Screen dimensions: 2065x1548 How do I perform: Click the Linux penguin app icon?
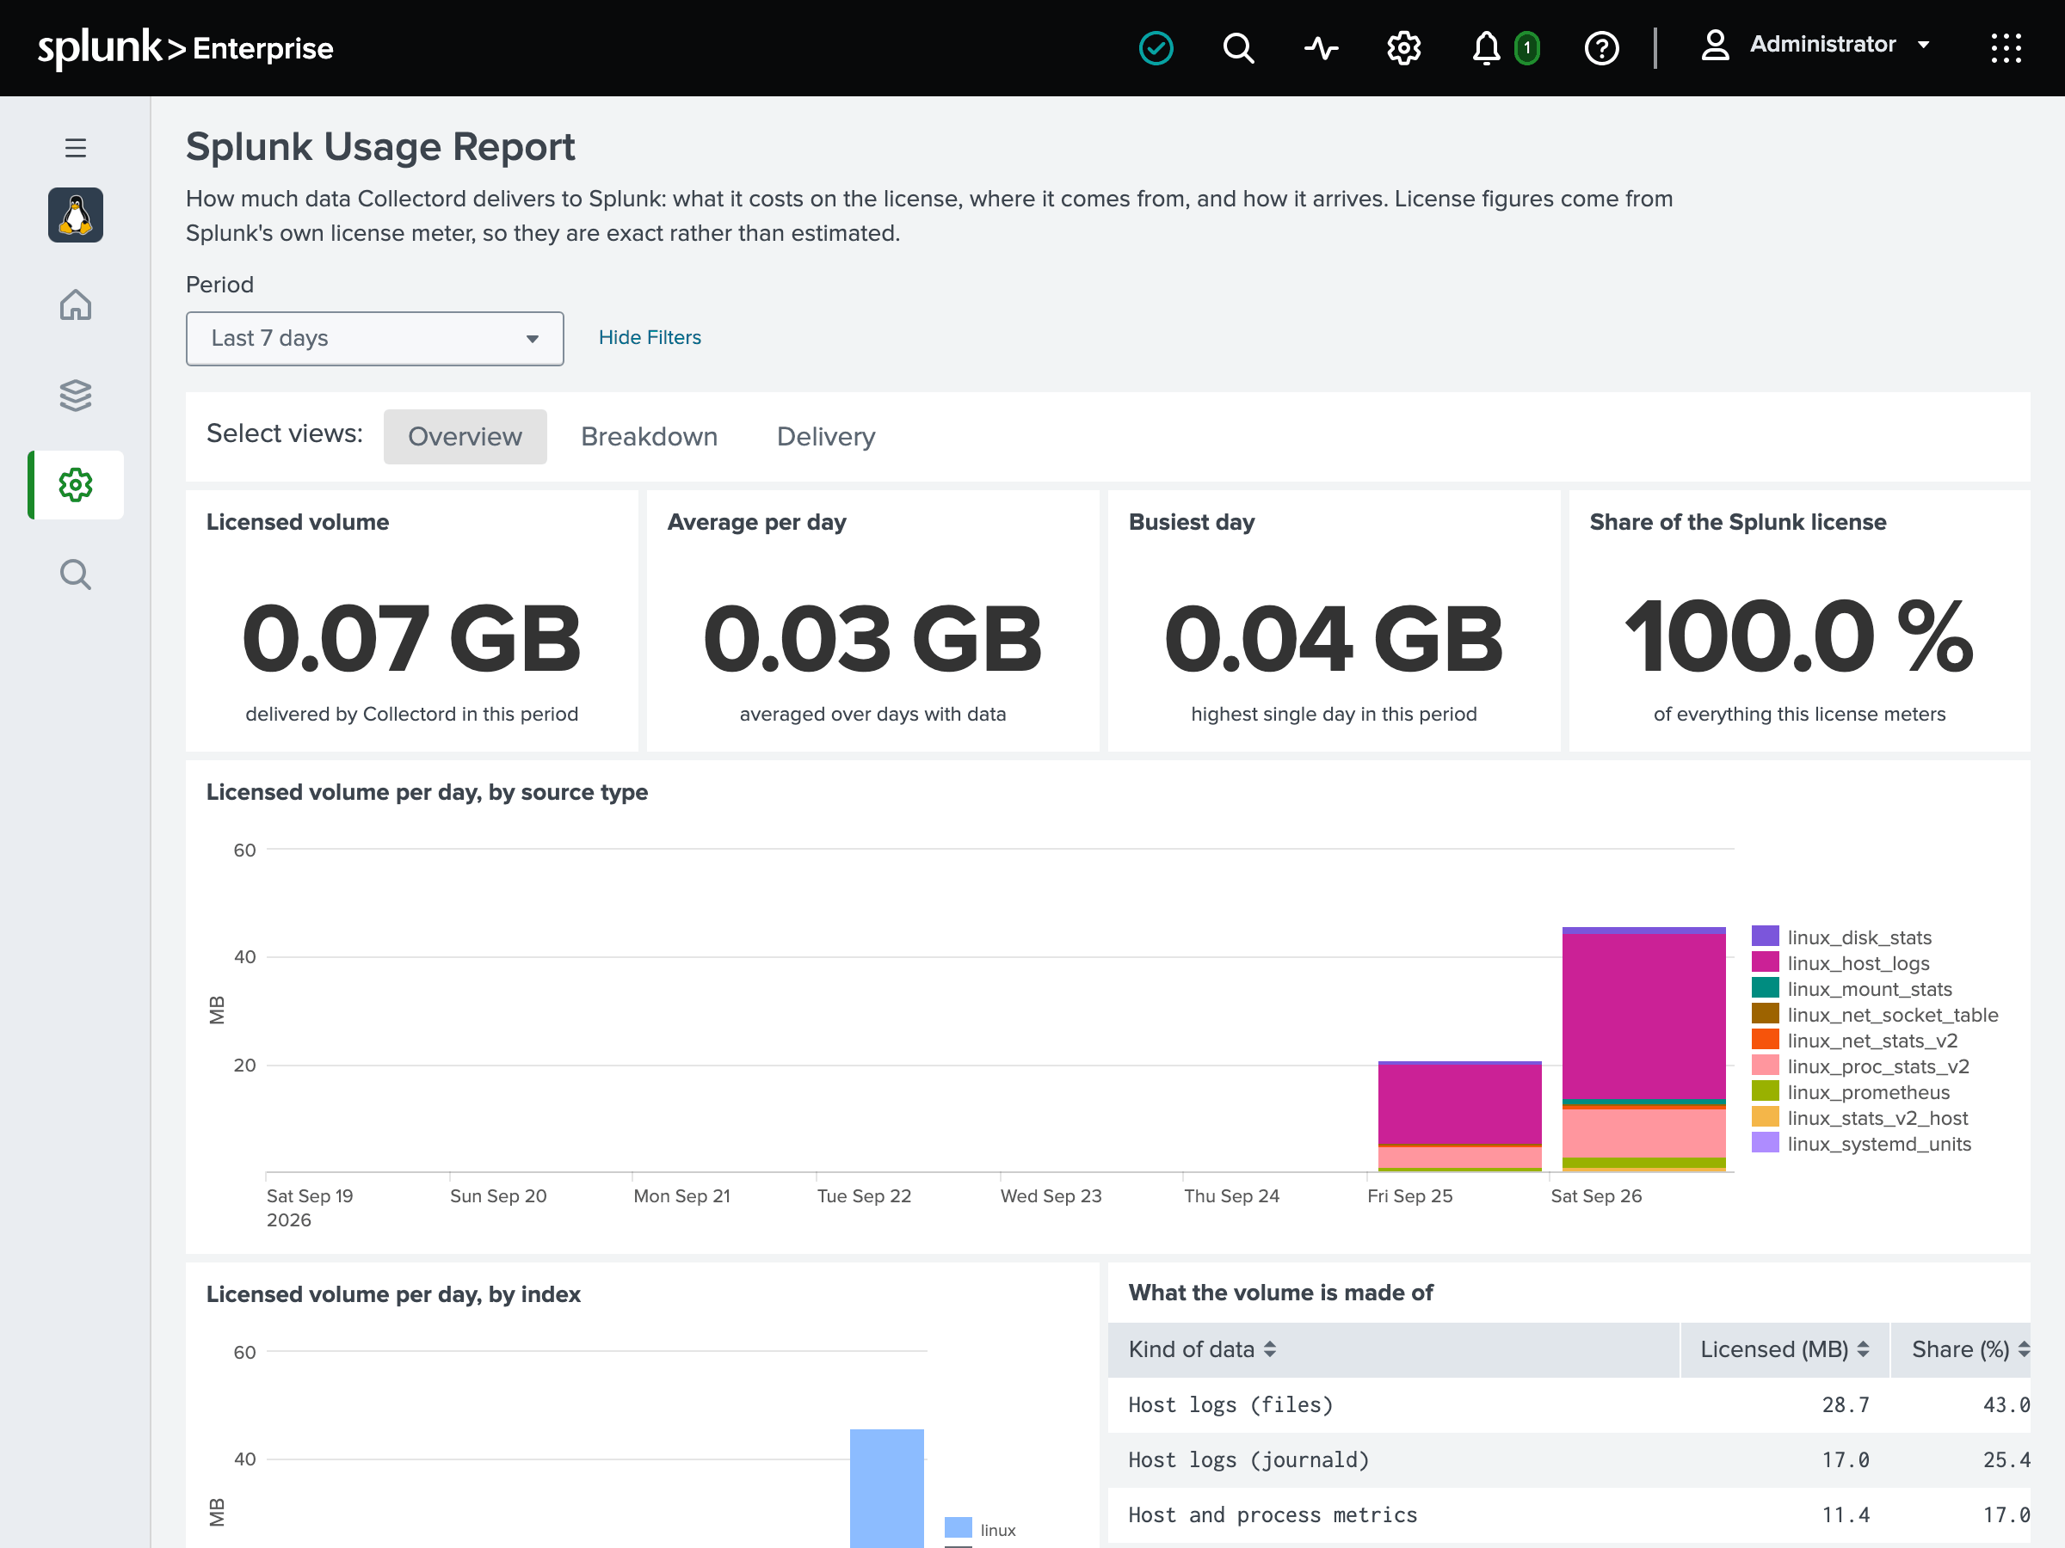(76, 215)
